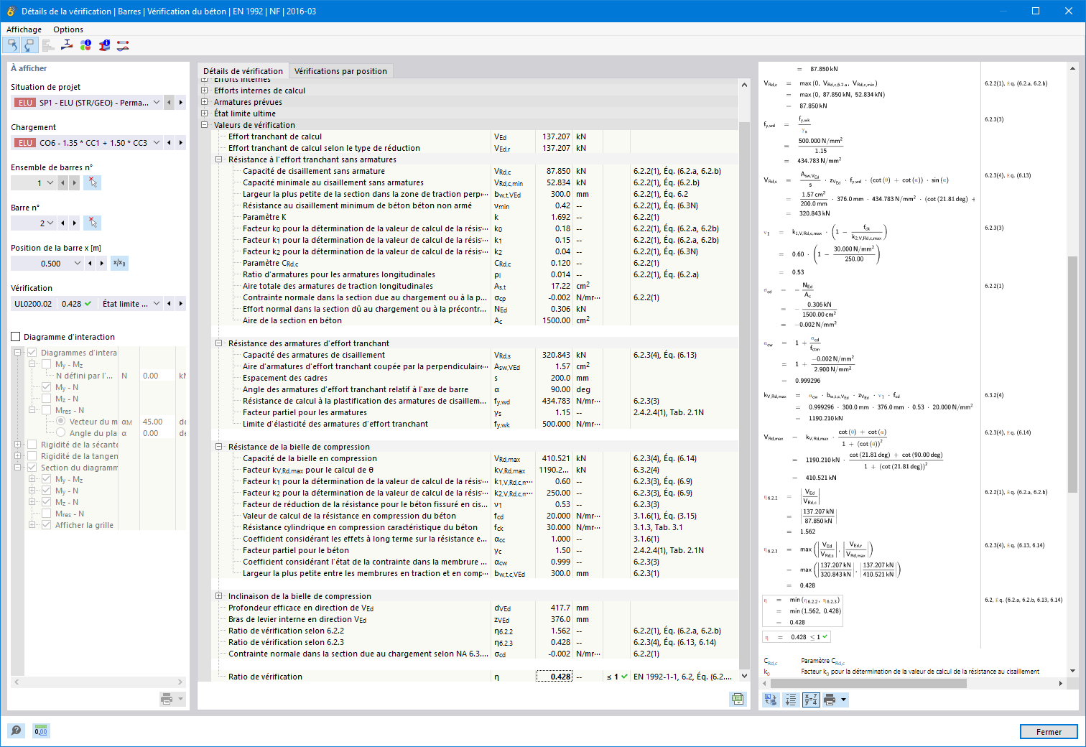Open the Vérification UL0200.02 dropdown
Image resolution: width=1086 pixels, height=747 pixels.
point(157,304)
